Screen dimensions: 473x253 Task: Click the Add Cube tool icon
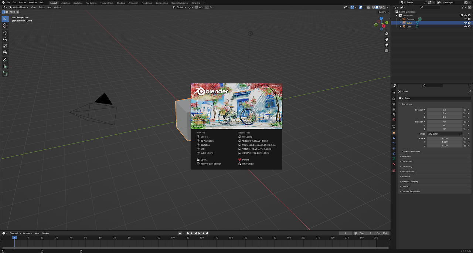coord(5,74)
